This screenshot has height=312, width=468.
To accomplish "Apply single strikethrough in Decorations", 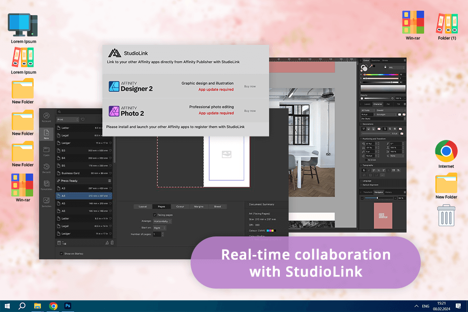I will pyautogui.click(x=385, y=129).
